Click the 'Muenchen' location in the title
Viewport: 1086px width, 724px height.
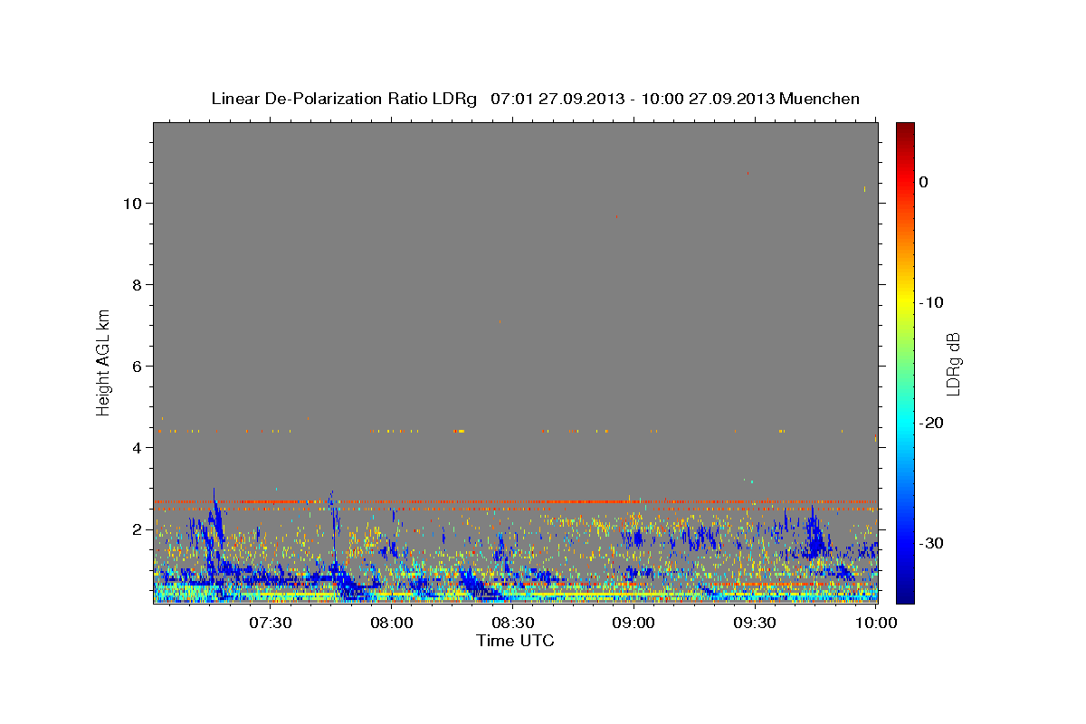819,99
